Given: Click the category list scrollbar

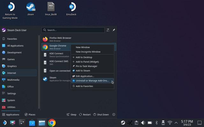Looking at the screenshot, I should 39,72.
